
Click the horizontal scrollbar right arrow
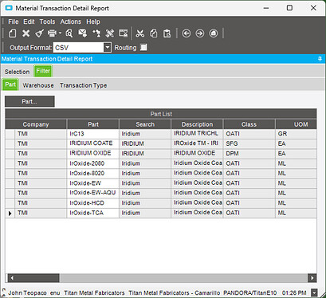(x=312, y=278)
